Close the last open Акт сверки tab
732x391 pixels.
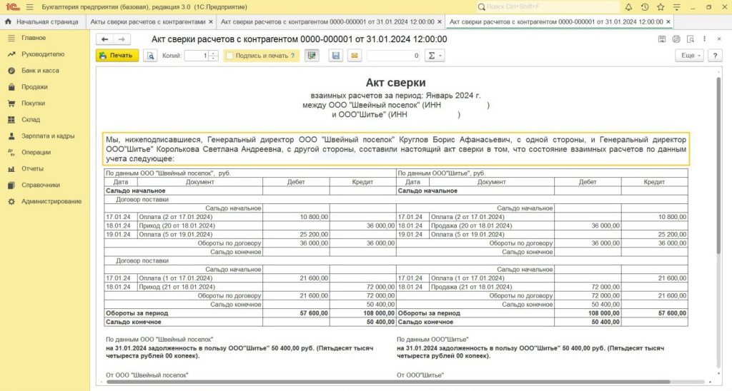(668, 22)
